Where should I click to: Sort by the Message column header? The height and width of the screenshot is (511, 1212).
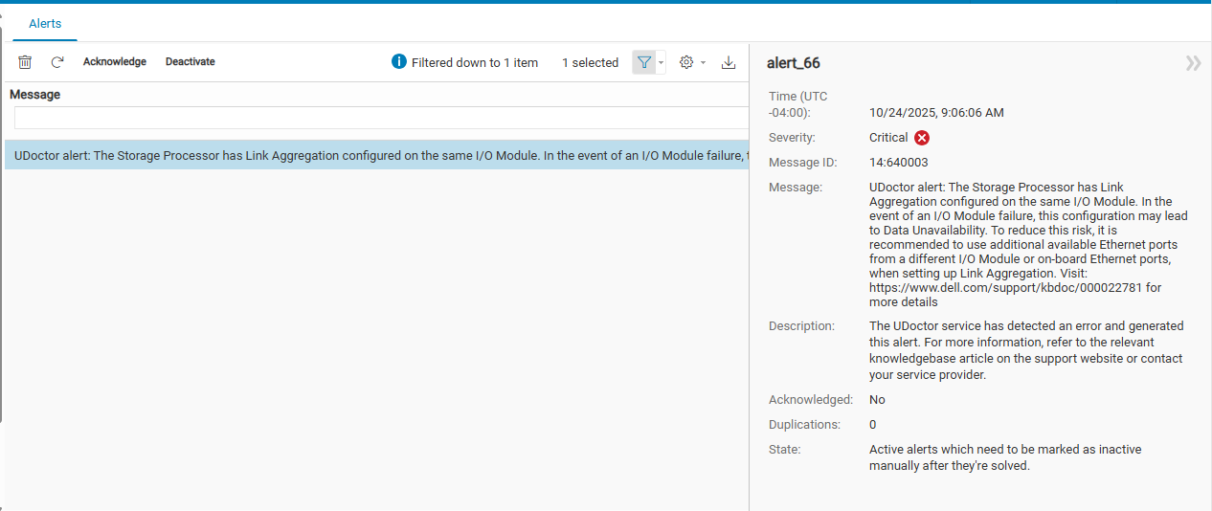(35, 95)
